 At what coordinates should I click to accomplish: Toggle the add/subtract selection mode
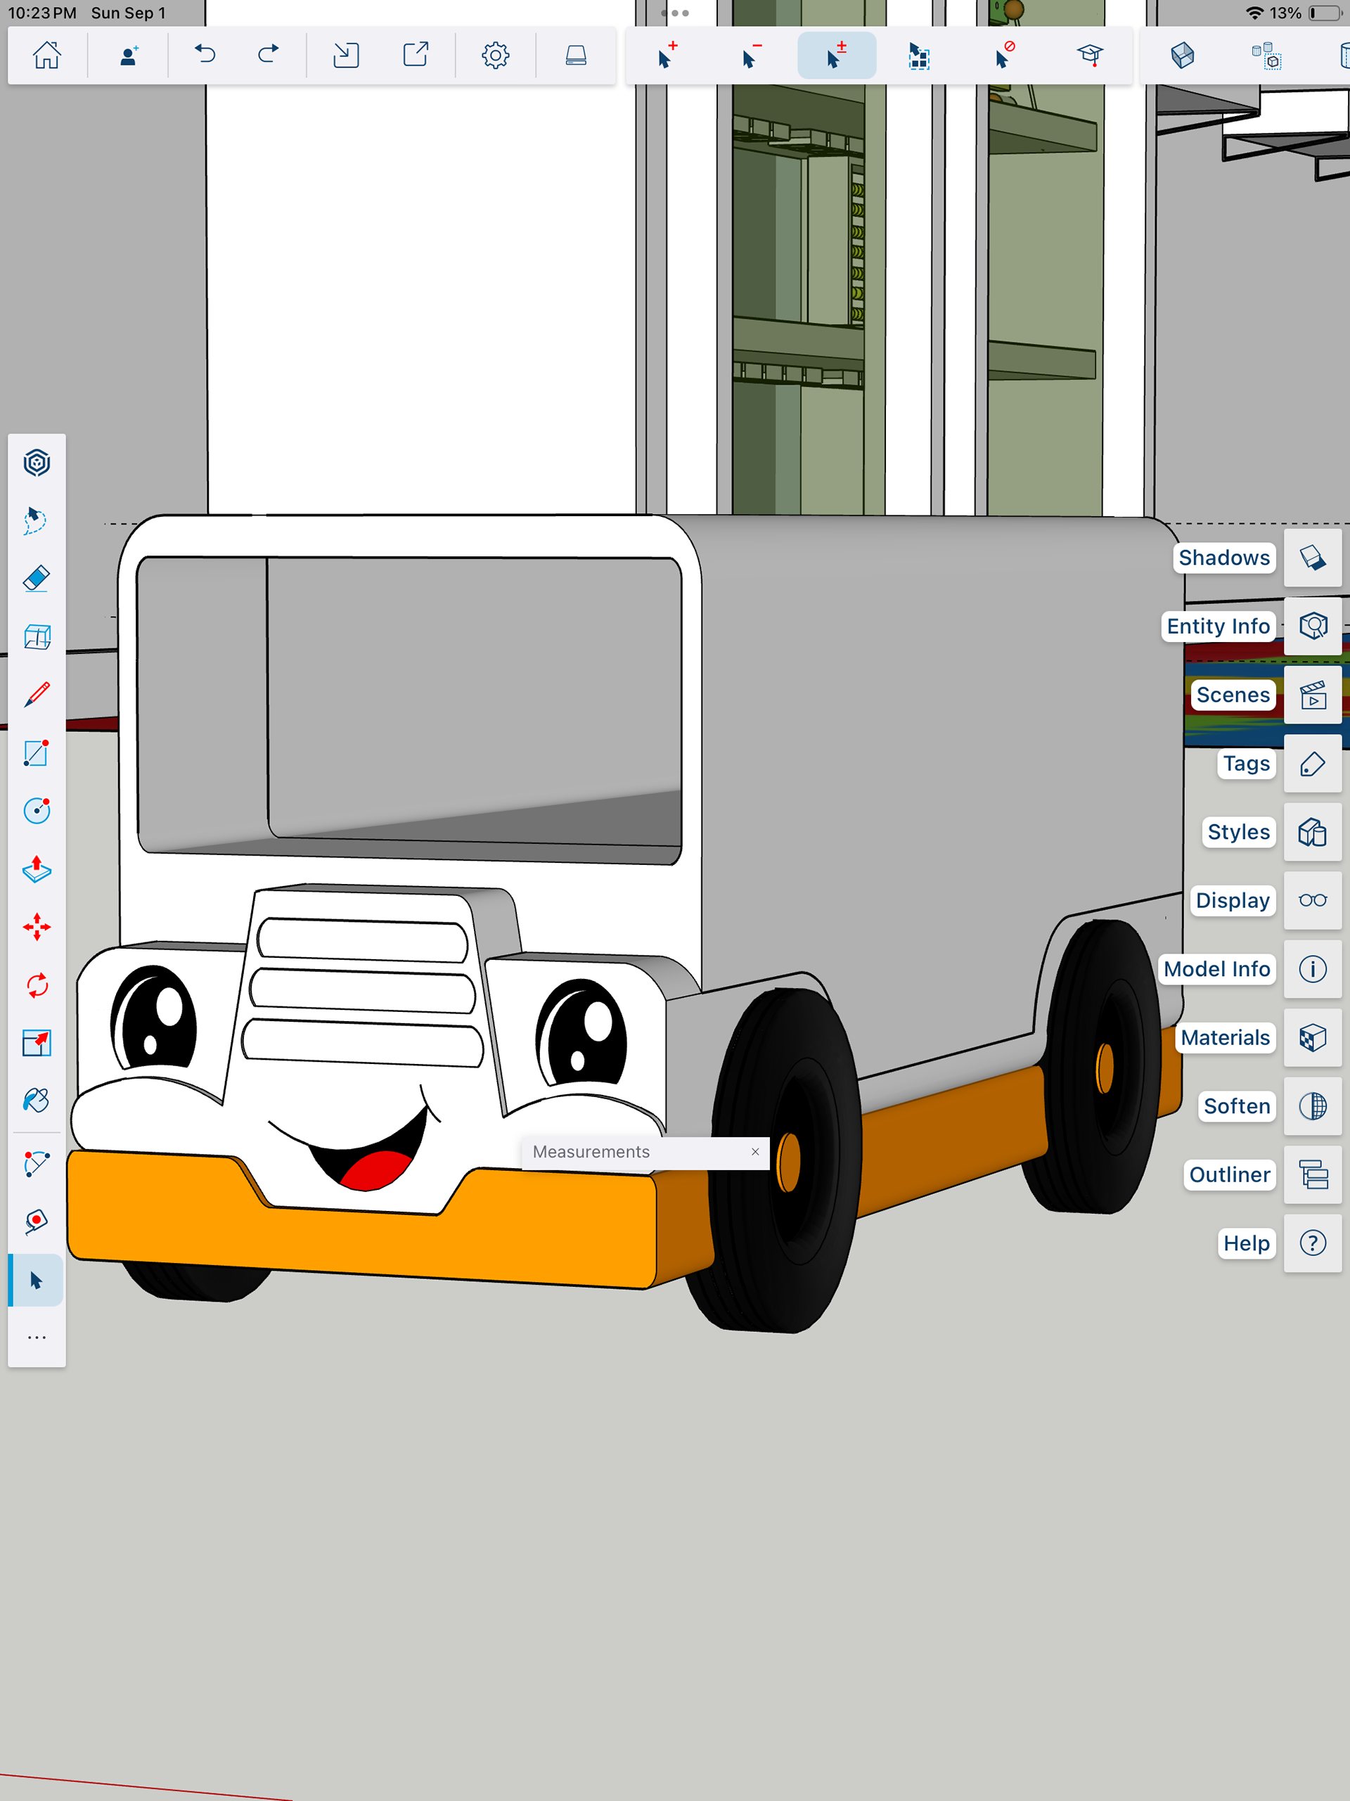pos(836,56)
